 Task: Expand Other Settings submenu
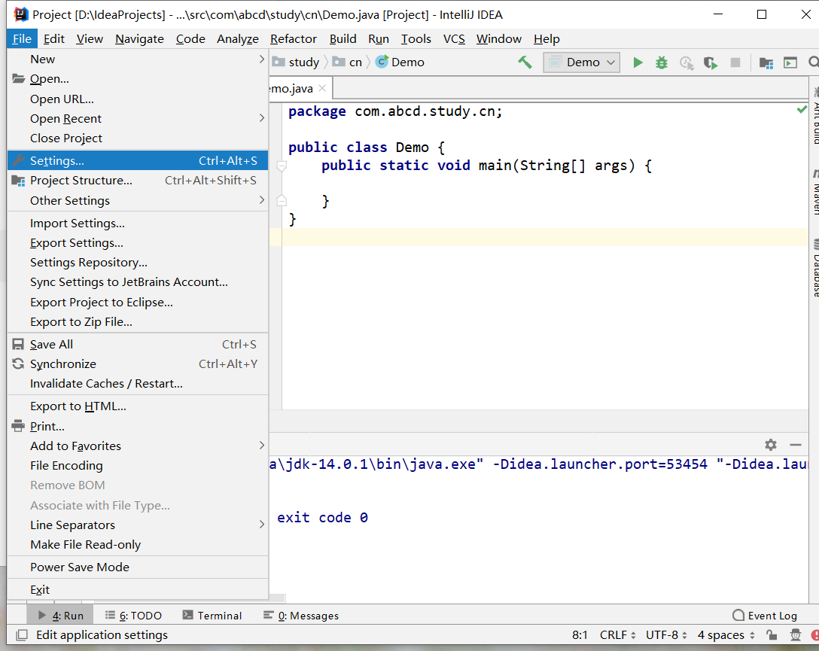138,200
